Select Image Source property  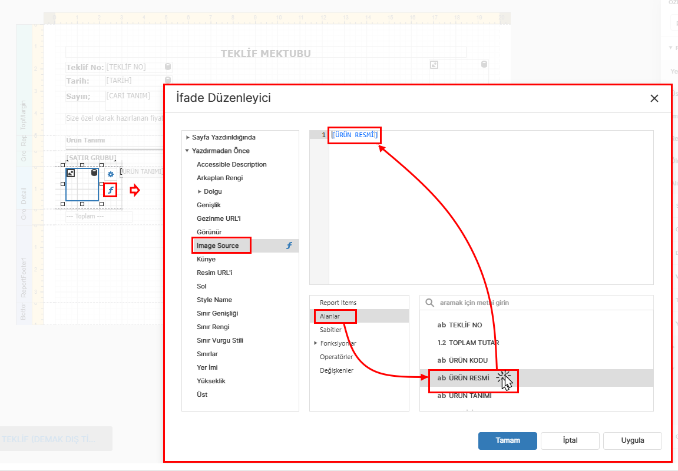[217, 246]
